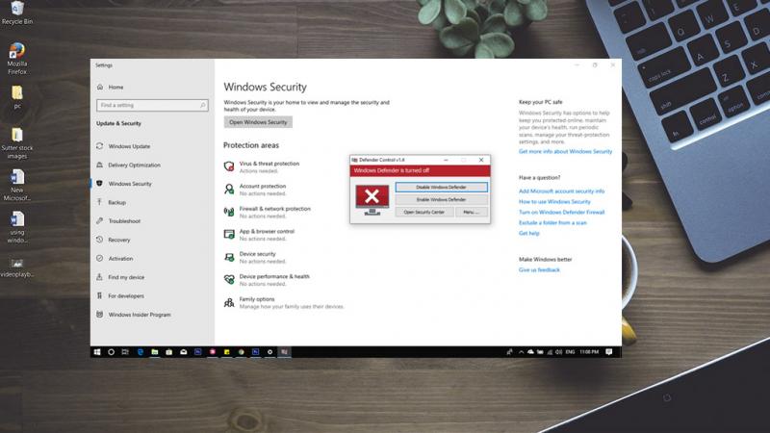Open File Explorer from taskbar
The height and width of the screenshot is (433, 770).
(x=155, y=352)
